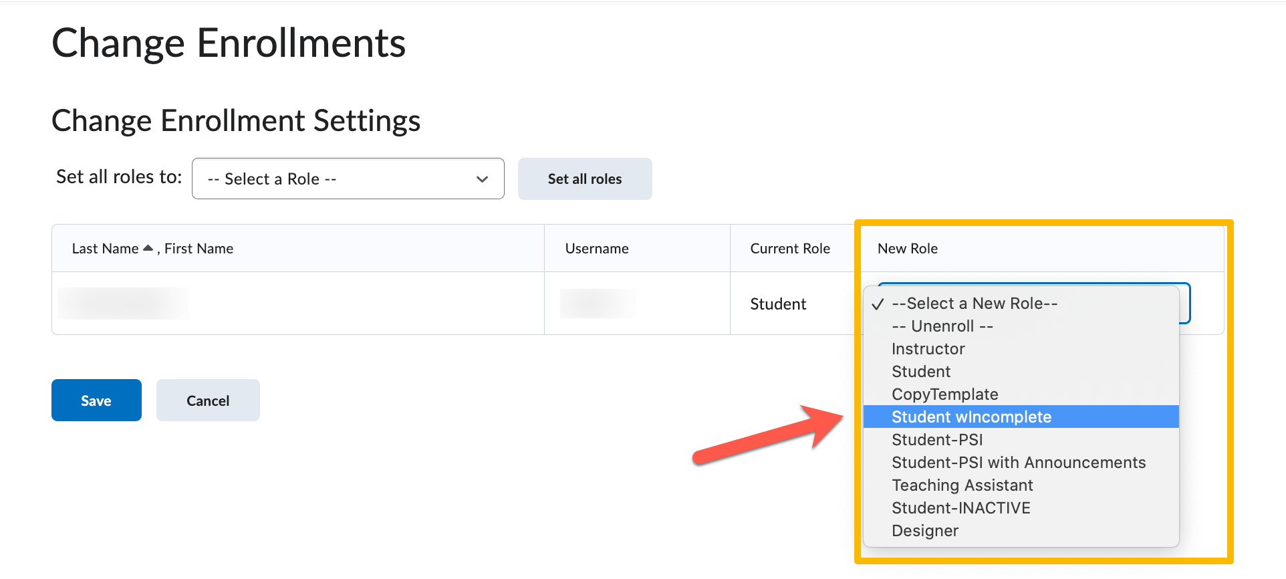Select the highlighted Student wIncomplete role
1286x579 pixels.
(971, 417)
